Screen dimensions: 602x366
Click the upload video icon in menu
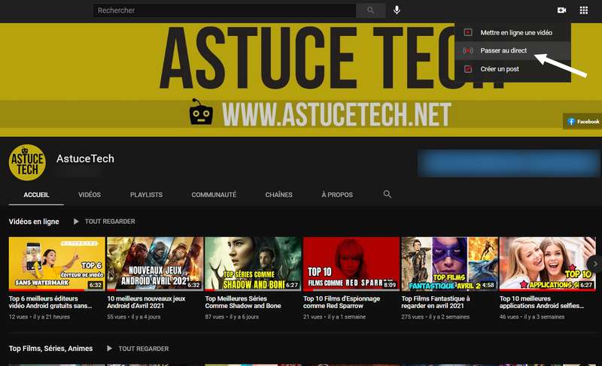[467, 32]
